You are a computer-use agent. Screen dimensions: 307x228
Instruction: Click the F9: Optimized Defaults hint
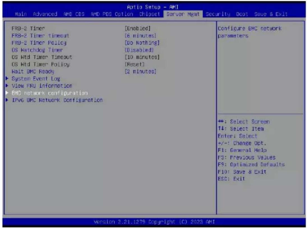pyautogui.click(x=251, y=164)
